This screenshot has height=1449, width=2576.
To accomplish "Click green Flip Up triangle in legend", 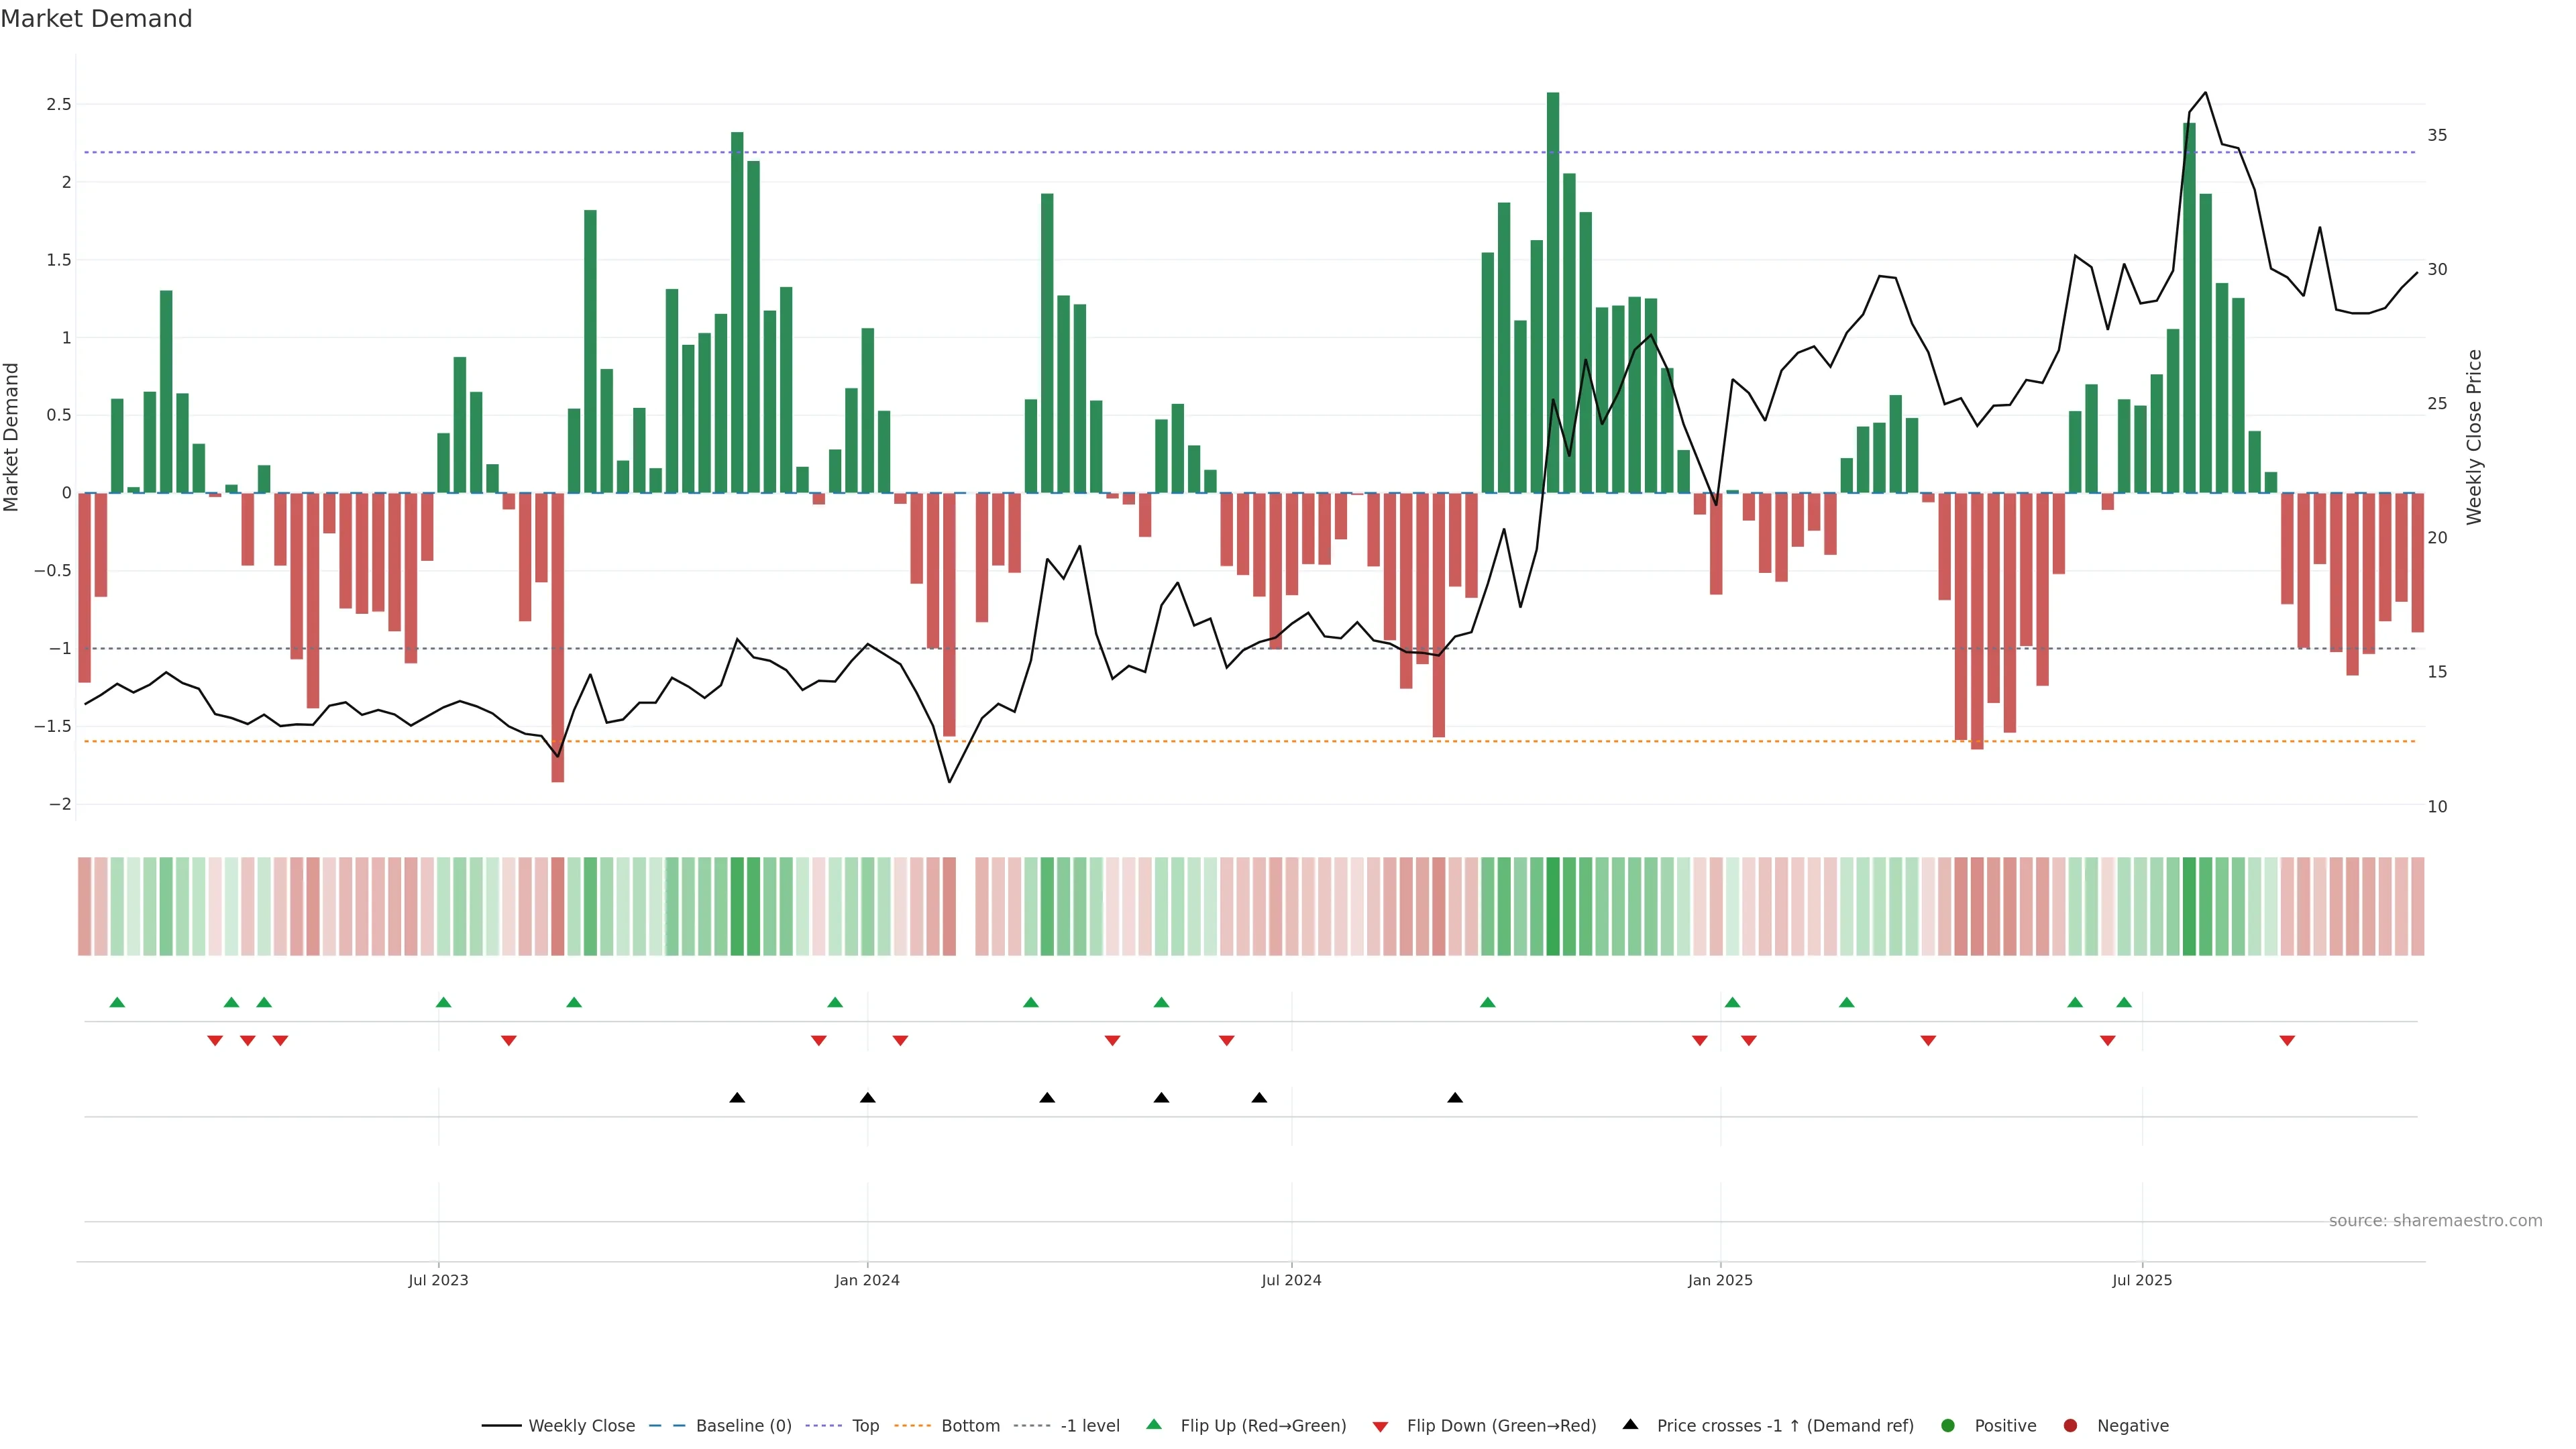I will point(1154,1424).
